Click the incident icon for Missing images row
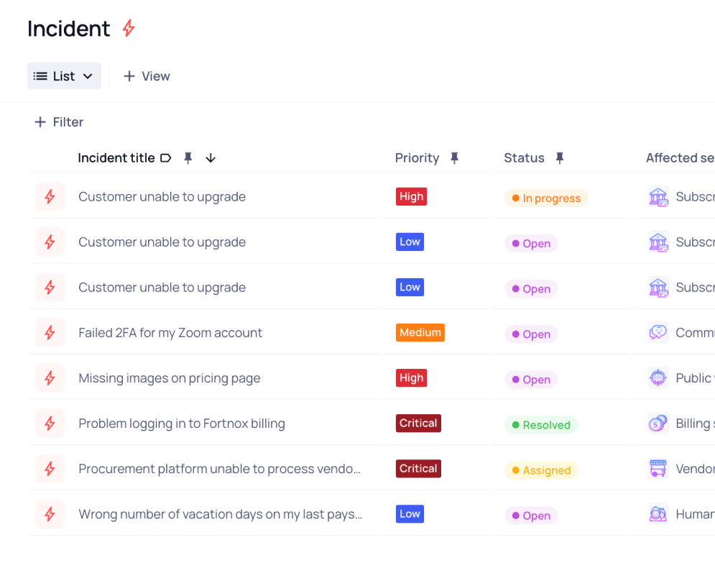The height and width of the screenshot is (568, 715). pyautogui.click(x=50, y=378)
